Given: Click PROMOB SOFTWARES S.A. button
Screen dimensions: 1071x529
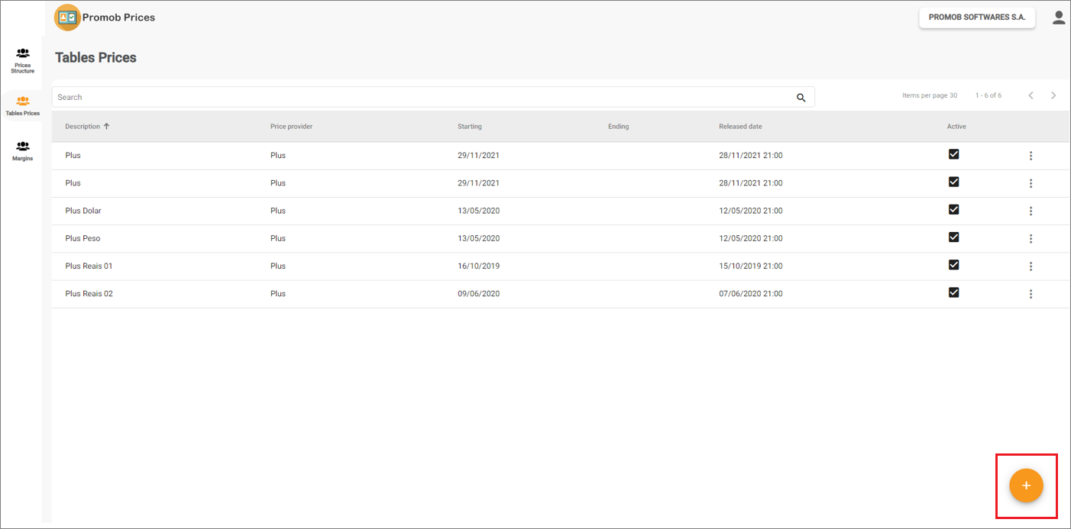Looking at the screenshot, I should click(977, 18).
